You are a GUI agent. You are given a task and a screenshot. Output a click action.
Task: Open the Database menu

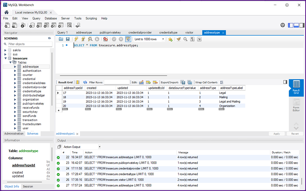(x=51, y=18)
